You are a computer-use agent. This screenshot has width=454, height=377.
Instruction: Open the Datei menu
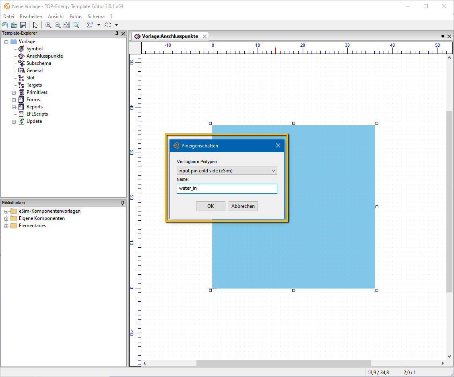(x=9, y=17)
